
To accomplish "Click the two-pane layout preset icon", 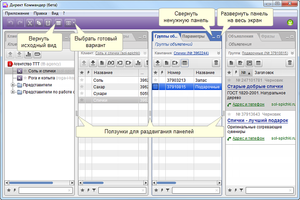I will click(68, 23).
